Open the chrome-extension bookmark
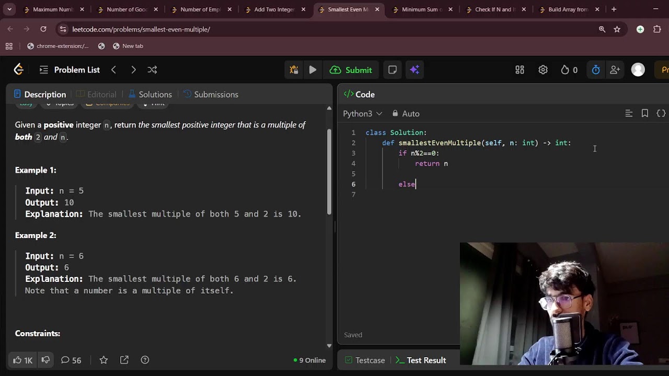The image size is (669, 376). tap(58, 46)
